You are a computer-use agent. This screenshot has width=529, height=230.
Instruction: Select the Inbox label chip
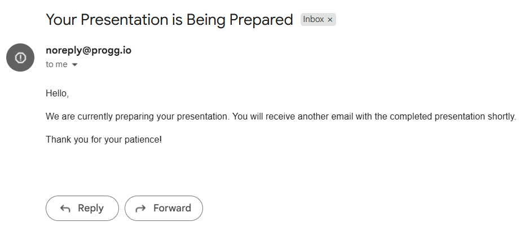pyautogui.click(x=318, y=20)
